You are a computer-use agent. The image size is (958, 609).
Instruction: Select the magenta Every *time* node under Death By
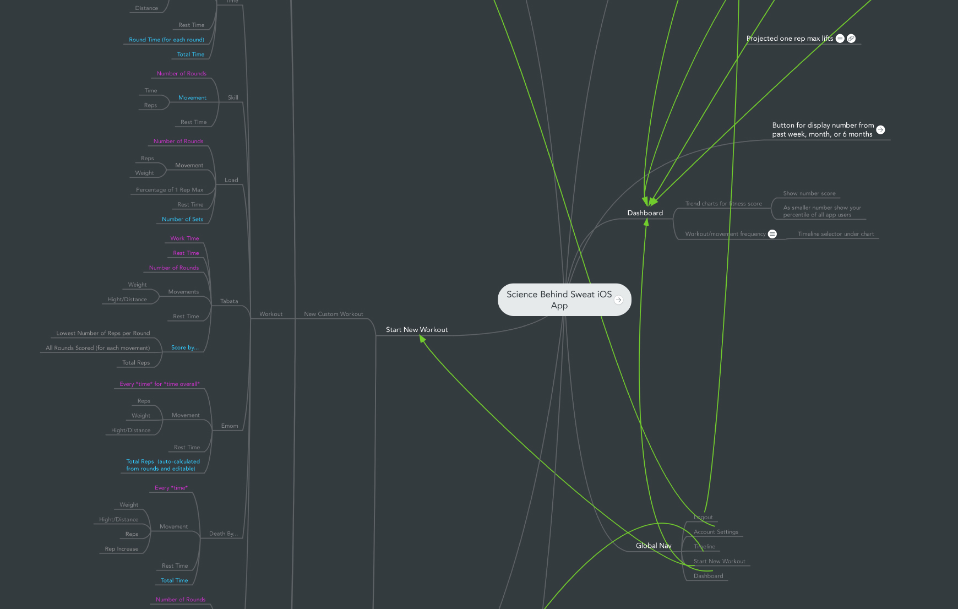171,488
